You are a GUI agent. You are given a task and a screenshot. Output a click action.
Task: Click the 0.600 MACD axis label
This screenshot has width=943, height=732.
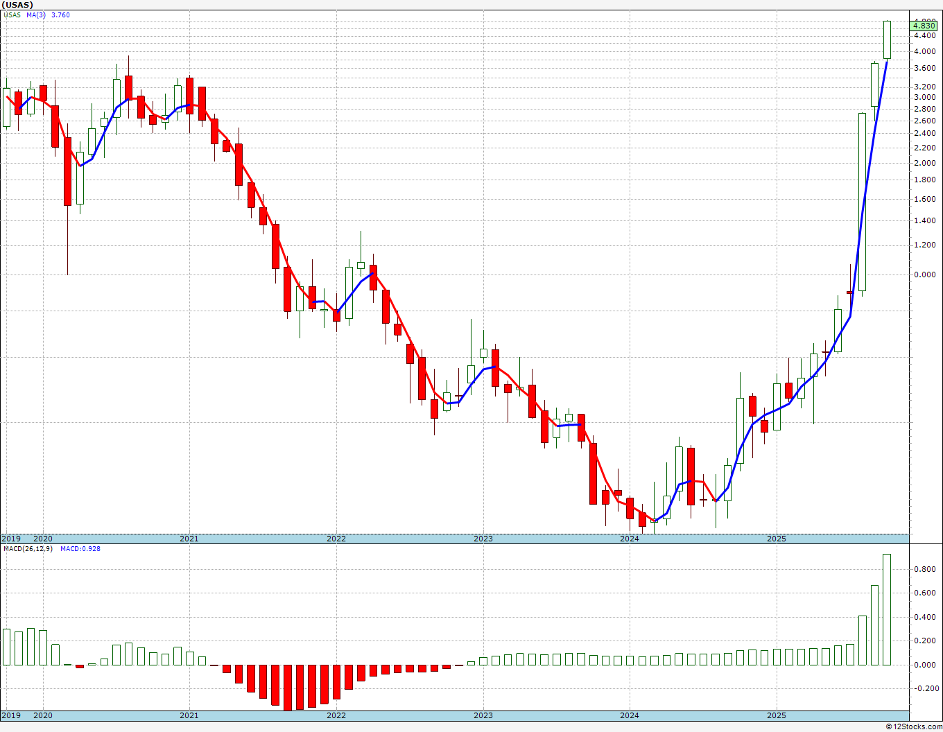(x=924, y=593)
